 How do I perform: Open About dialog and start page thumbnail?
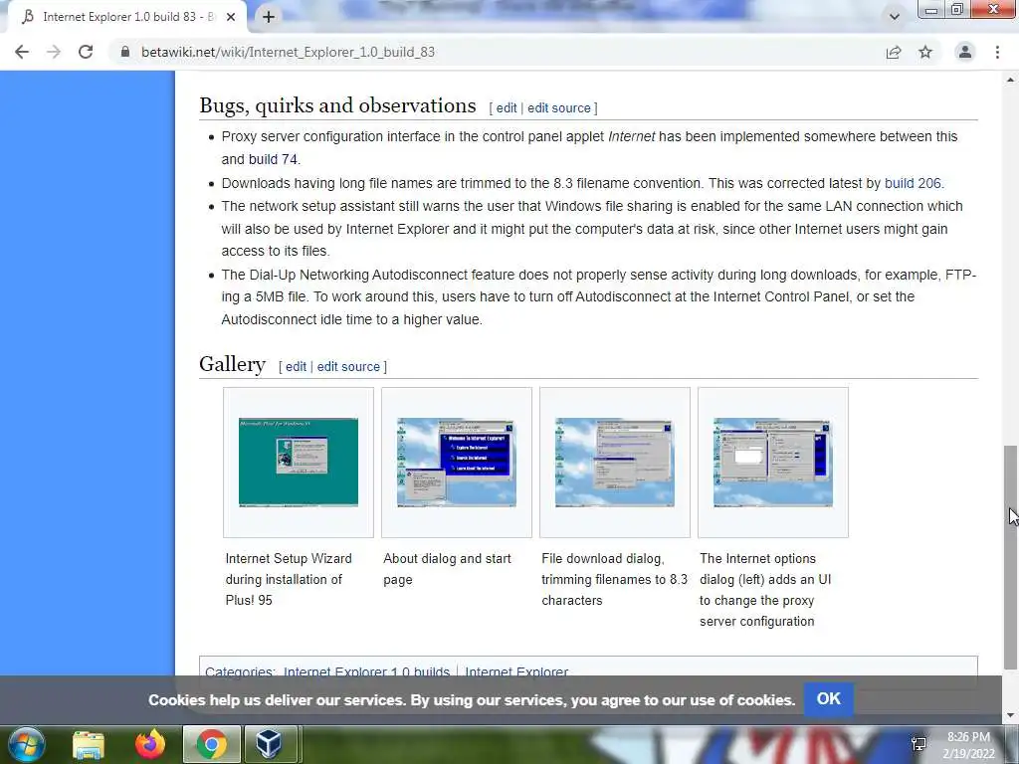tap(456, 462)
